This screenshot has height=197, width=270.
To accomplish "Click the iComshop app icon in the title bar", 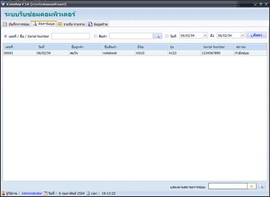I will point(3,4).
